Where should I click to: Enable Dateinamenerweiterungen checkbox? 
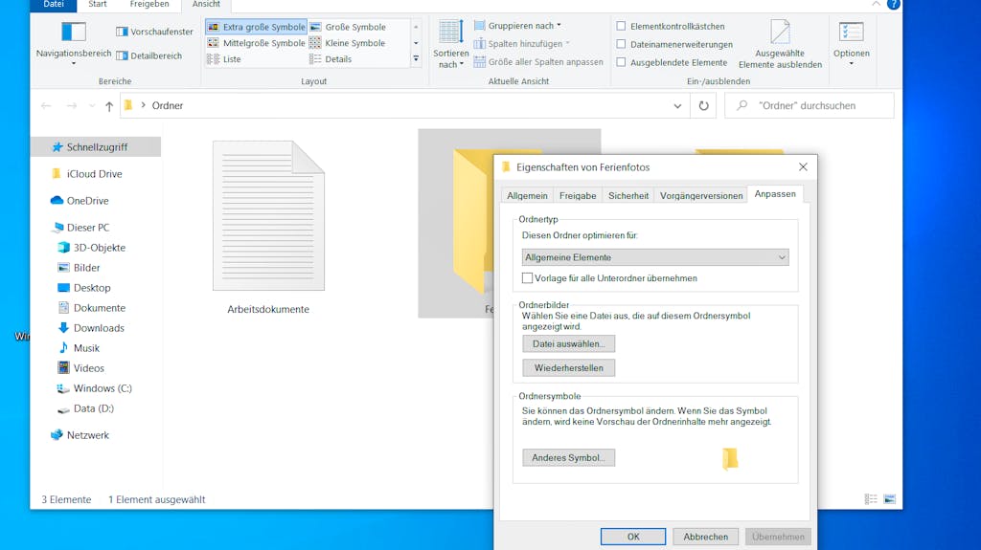tap(621, 44)
